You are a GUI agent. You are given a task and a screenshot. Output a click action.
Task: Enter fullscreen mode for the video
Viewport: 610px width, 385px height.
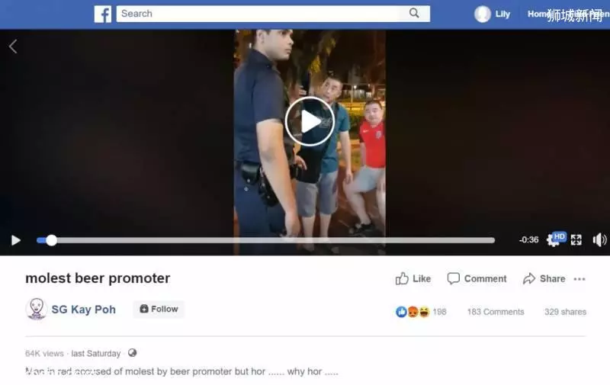click(576, 240)
